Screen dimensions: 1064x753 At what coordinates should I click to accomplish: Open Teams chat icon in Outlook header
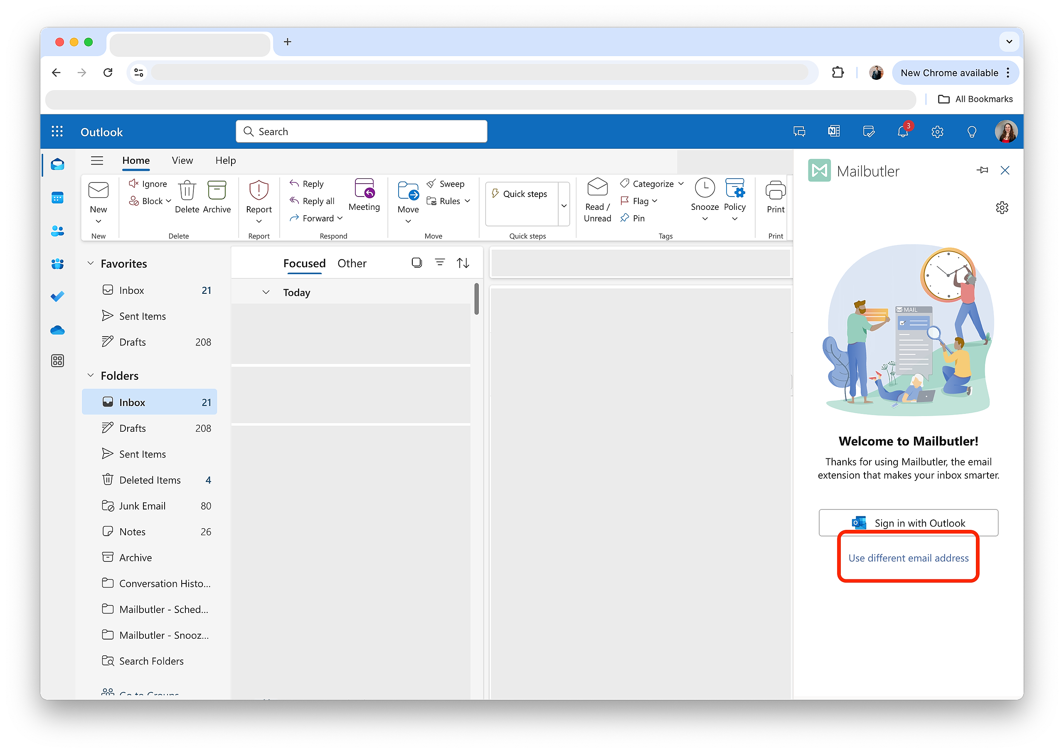(x=799, y=132)
